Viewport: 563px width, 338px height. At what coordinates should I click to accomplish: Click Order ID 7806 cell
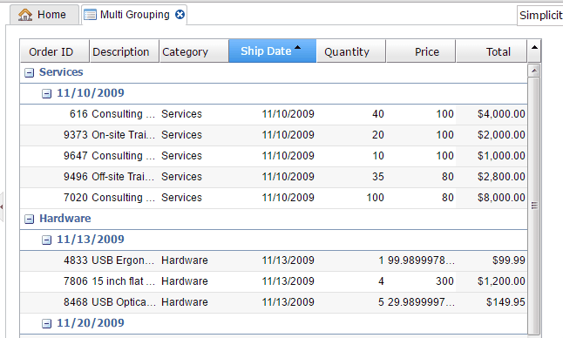click(x=54, y=281)
